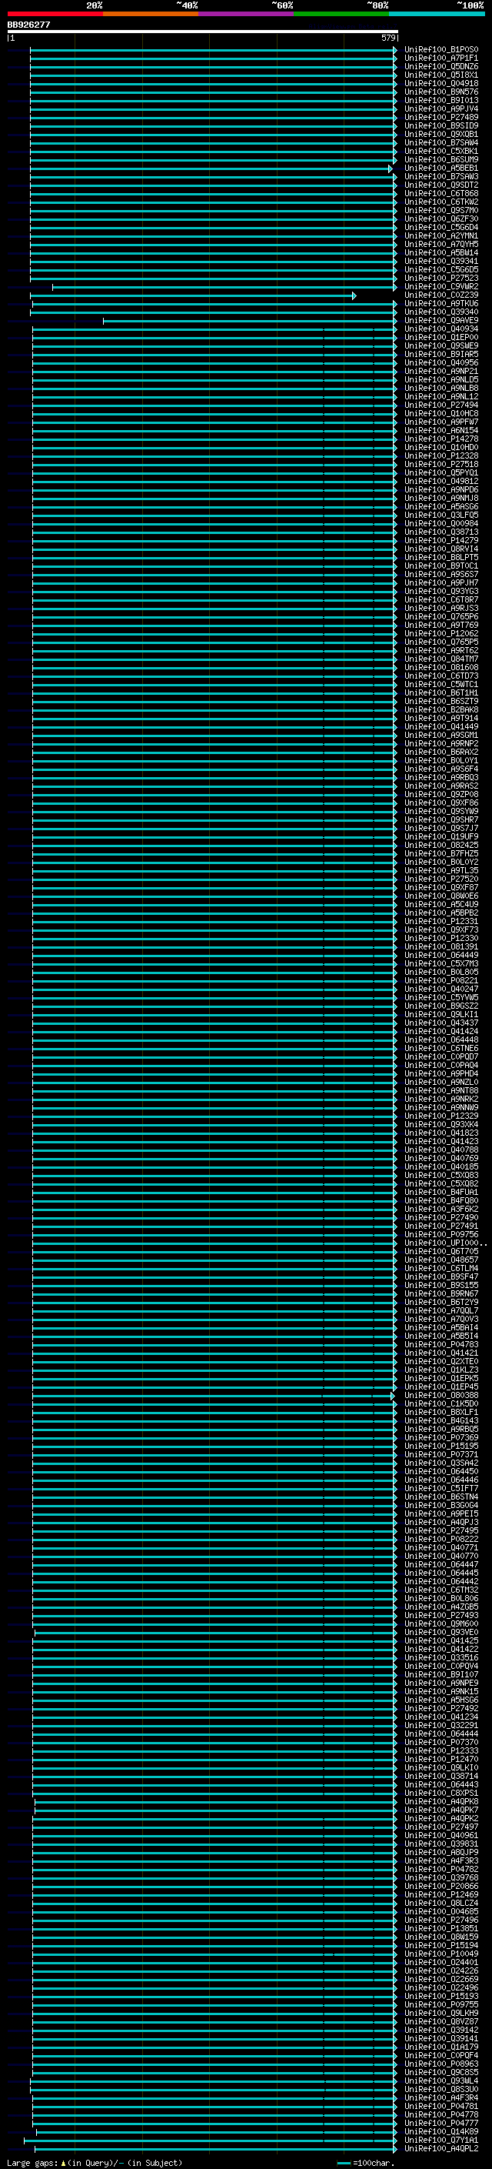Click the cyan ~100% identity legend bar
The height and width of the screenshot is (2169, 492).
(x=437, y=14)
